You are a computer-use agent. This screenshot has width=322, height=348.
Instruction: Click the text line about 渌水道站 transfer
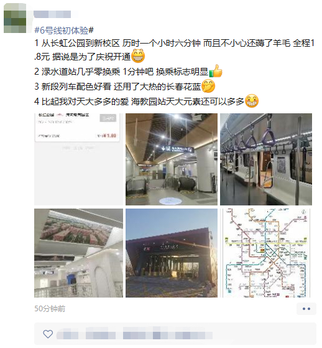(121, 72)
